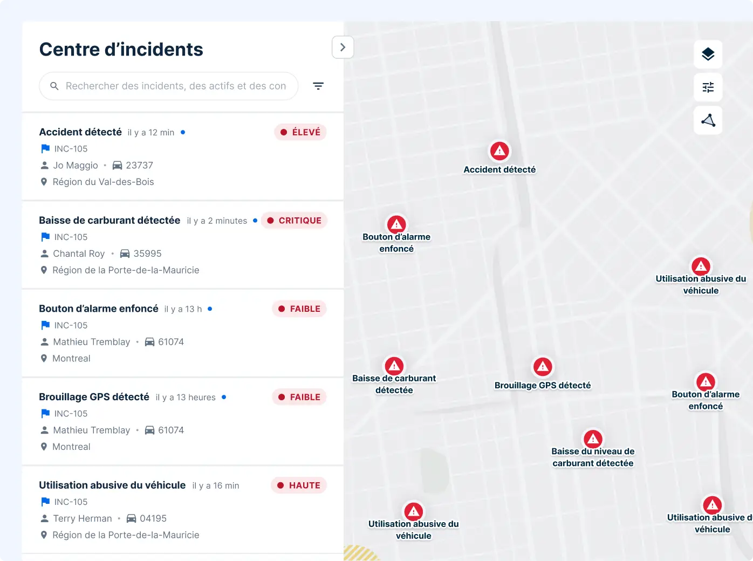Select driver Chantal Roy
Screen dimensions: 753x561
click(79, 254)
